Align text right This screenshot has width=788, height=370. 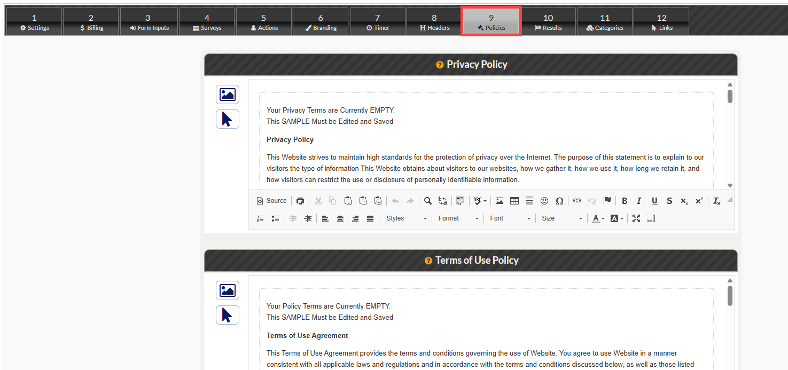point(355,218)
